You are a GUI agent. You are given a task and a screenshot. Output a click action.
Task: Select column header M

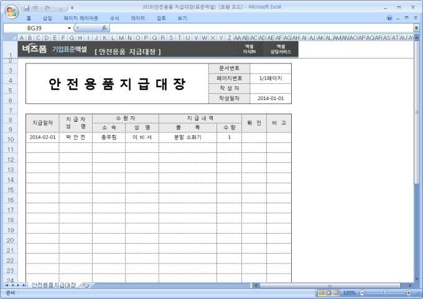[121, 38]
